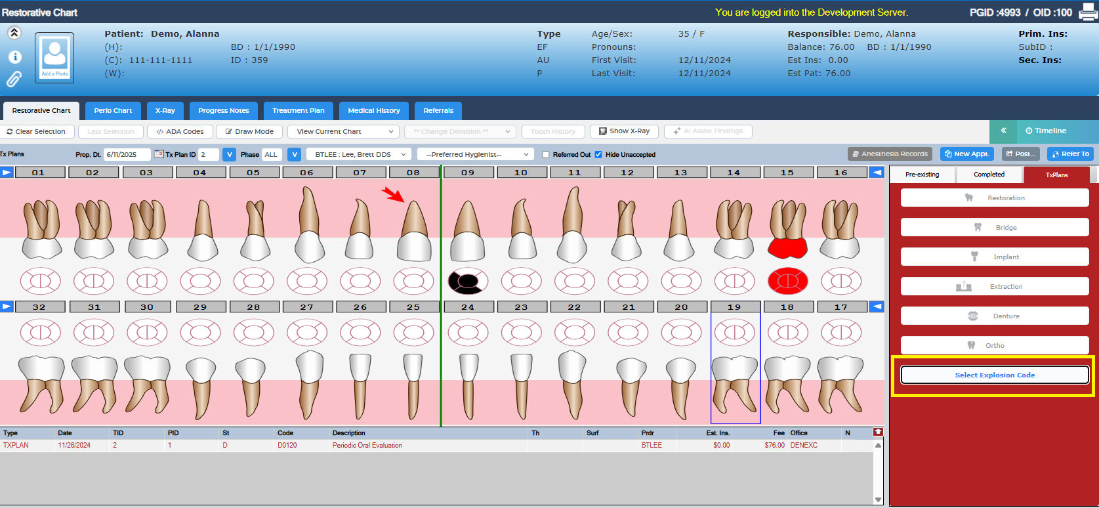The width and height of the screenshot is (1099, 508).
Task: Click surface diagram for tooth 17
Action: (841, 333)
